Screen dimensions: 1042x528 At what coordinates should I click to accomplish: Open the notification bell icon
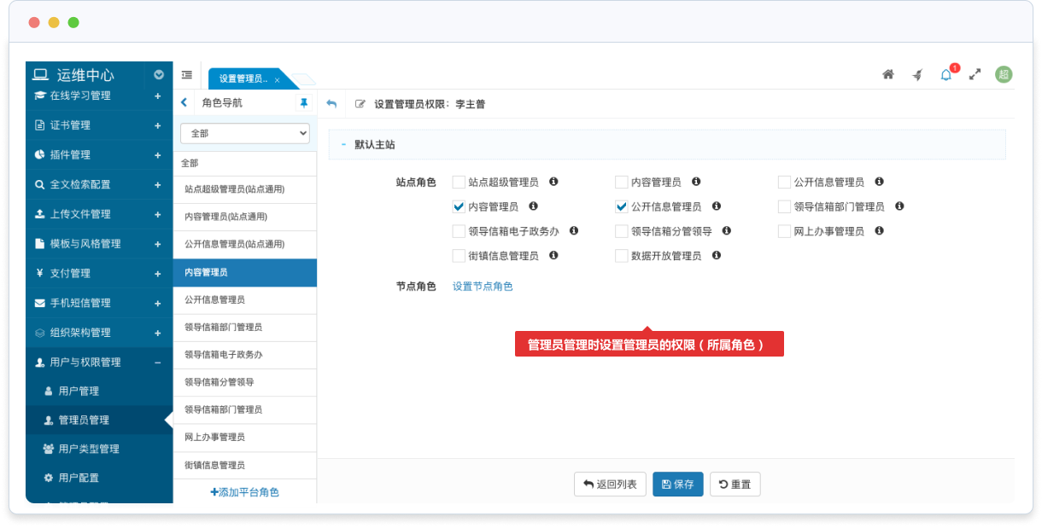coord(945,75)
